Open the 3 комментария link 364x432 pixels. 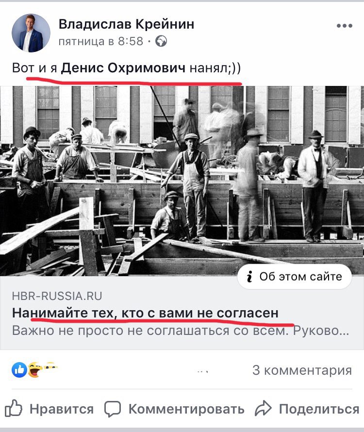coord(302,370)
